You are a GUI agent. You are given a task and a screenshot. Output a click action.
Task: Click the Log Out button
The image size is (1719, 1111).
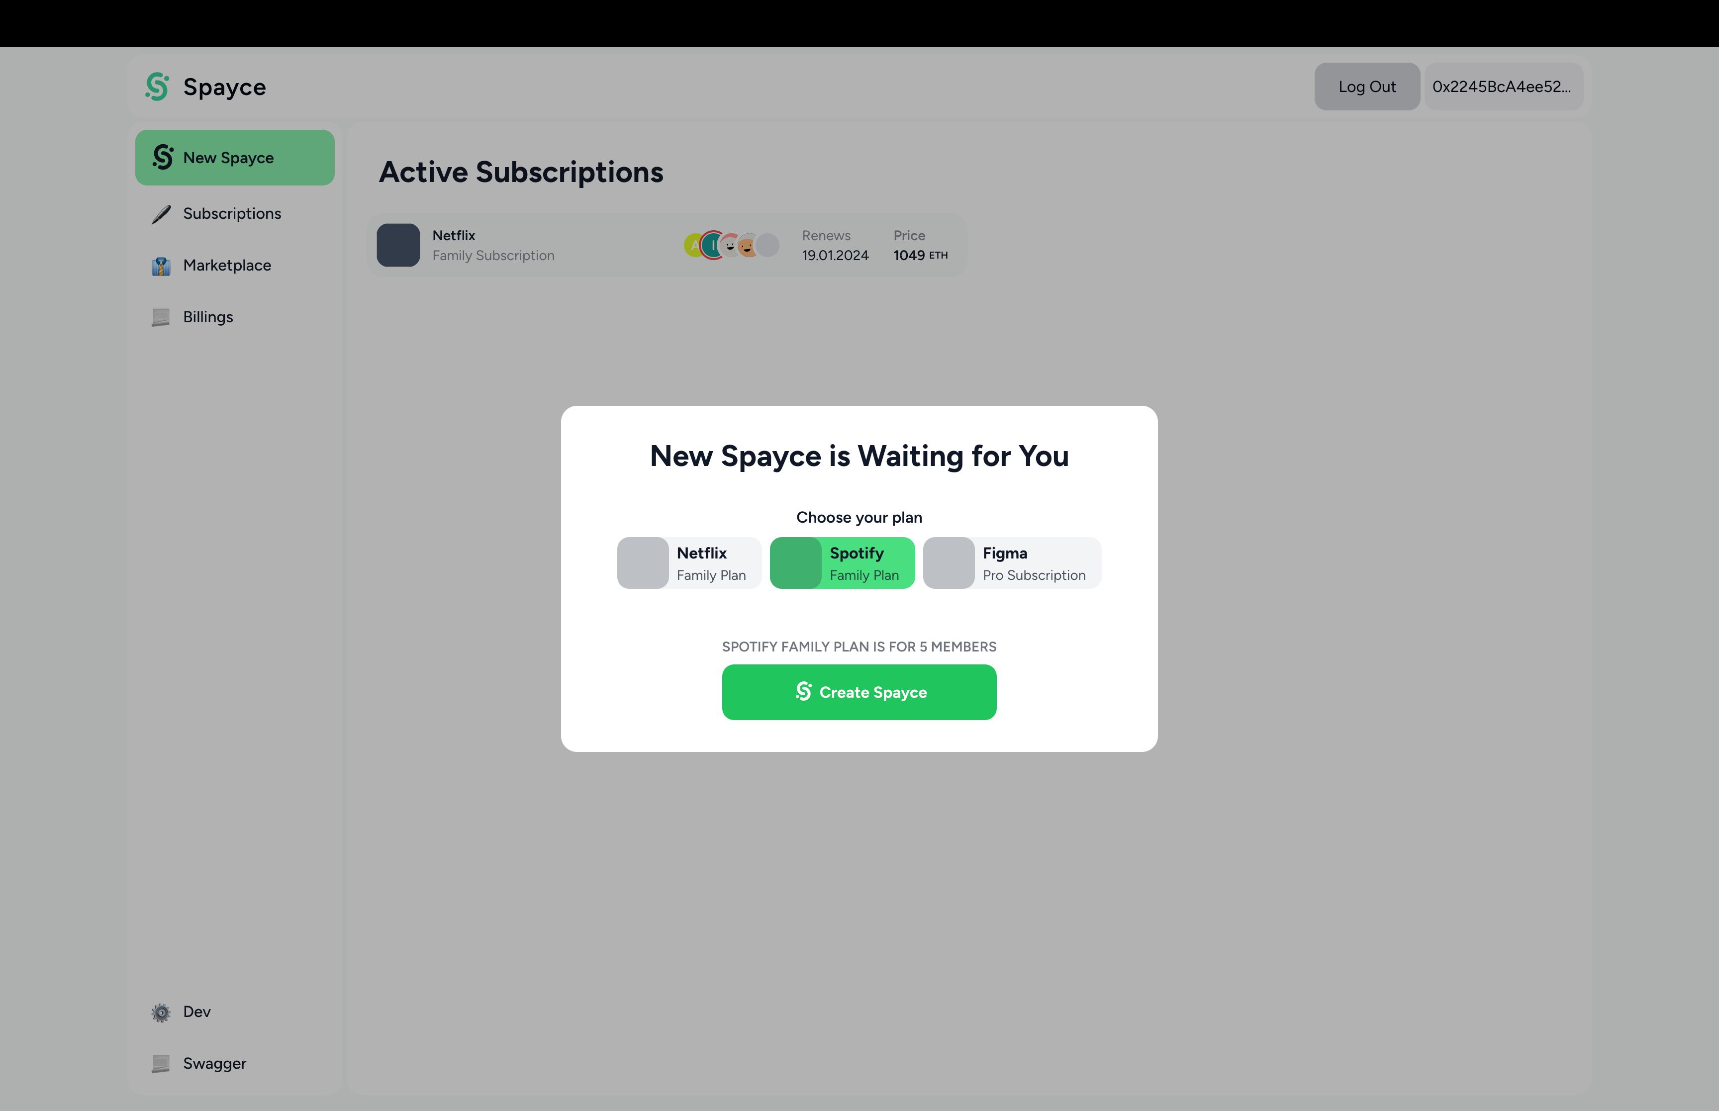pyautogui.click(x=1367, y=87)
